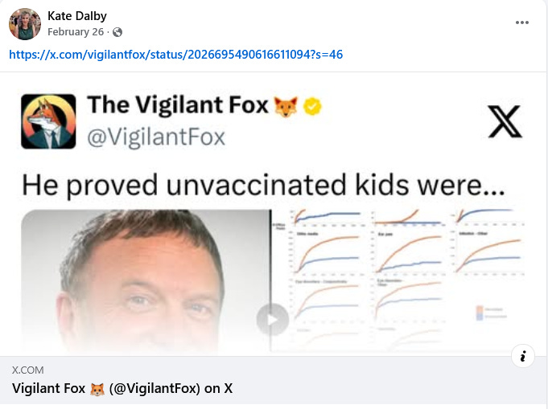Image resolution: width=548 pixels, height=409 pixels.
Task: Click the Otitis media chart in thumbnail
Action: tap(326, 252)
